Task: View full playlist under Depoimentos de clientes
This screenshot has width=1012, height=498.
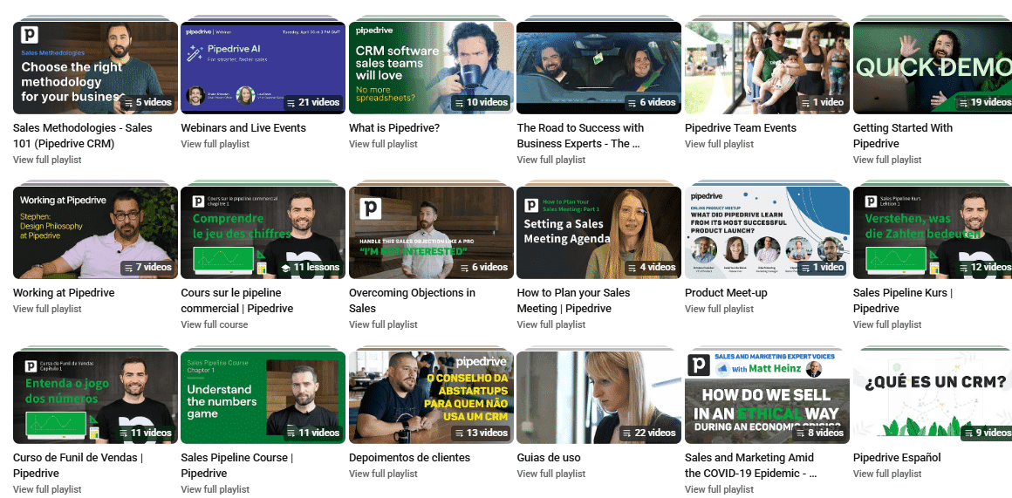Action: click(x=383, y=474)
